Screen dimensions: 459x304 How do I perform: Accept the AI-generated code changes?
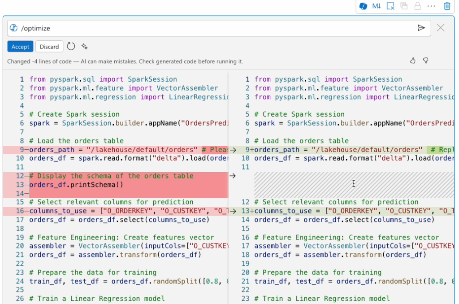(x=20, y=46)
